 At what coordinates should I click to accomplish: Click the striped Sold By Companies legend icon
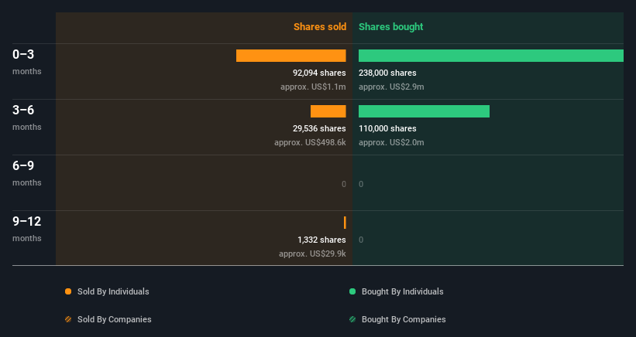tap(68, 319)
